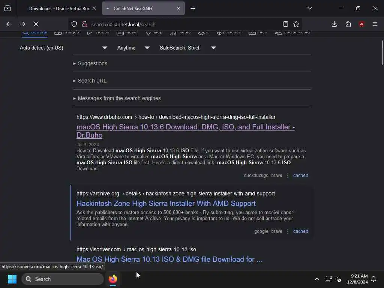Viewport: 384px width, 288px height.
Task: Open the Auto-detect language dropdown
Action: (64, 48)
